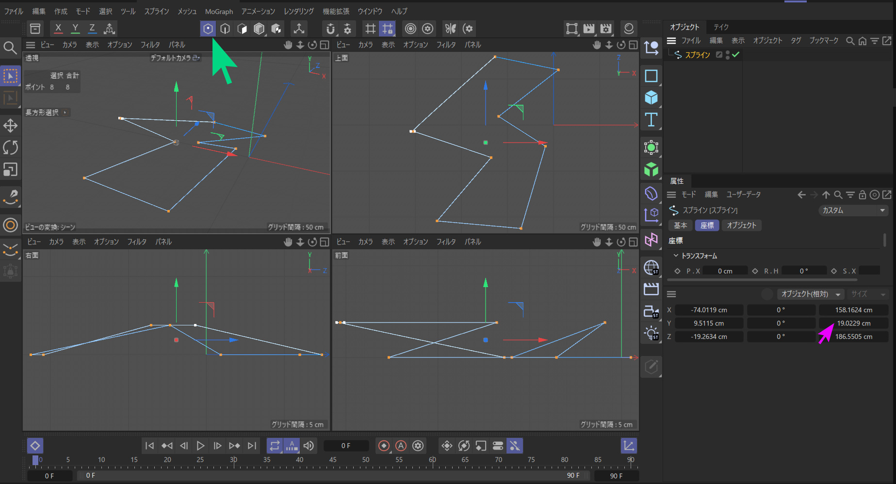Toggle loop playback in timeline
This screenshot has width=896, height=484.
tap(275, 446)
